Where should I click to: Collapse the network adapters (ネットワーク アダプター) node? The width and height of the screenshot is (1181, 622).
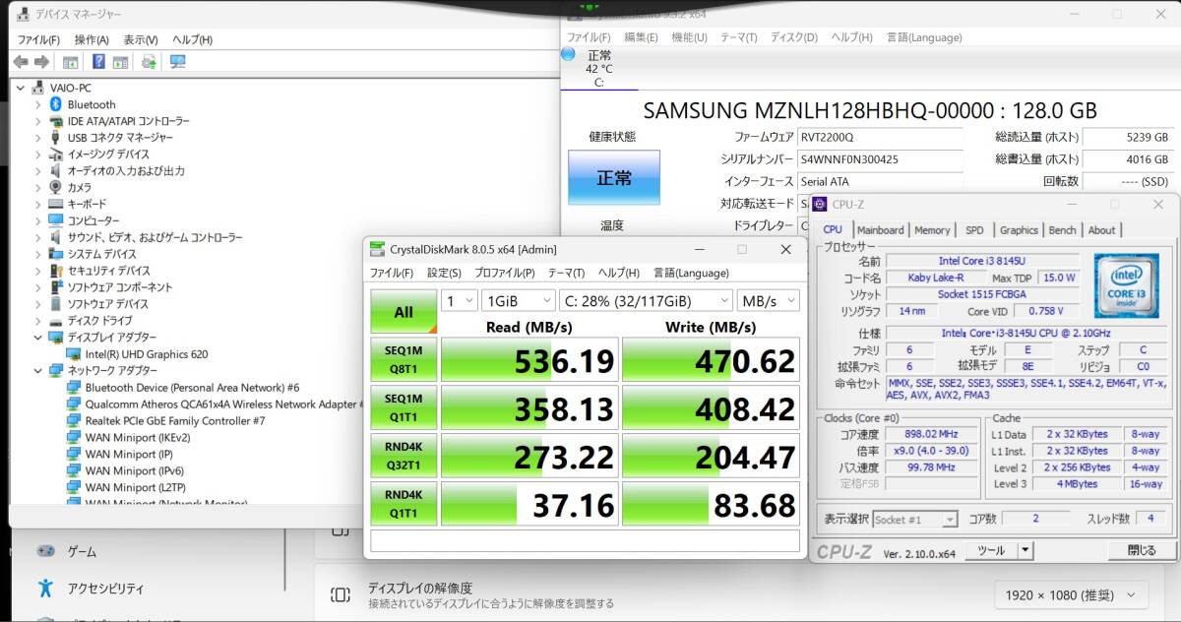[38, 371]
